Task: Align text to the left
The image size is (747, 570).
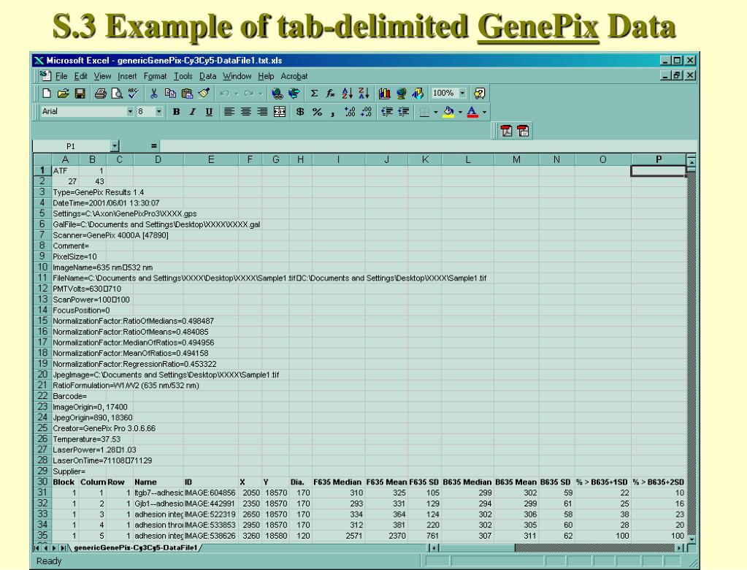Action: click(229, 112)
